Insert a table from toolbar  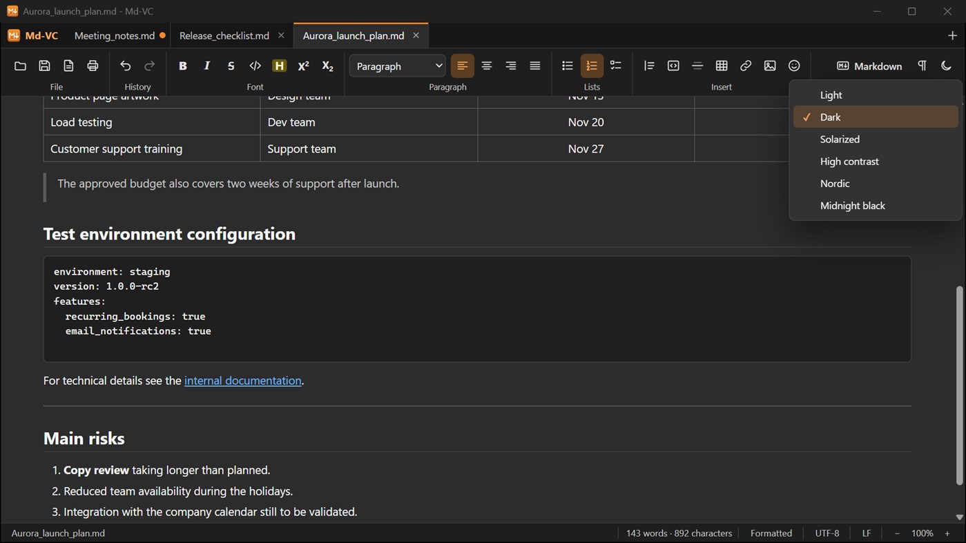click(722, 66)
